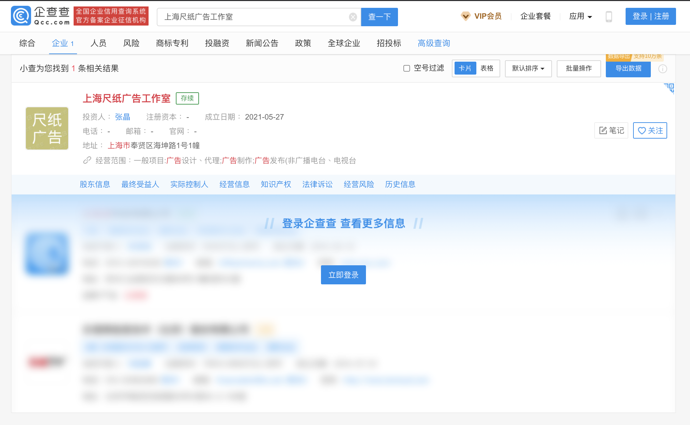690x425 pixels.
Task: Open the 全球企业 tab
Action: [344, 43]
